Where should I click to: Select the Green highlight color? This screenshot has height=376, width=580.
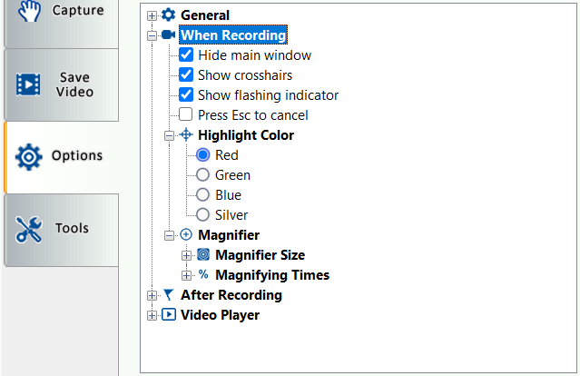coord(203,175)
